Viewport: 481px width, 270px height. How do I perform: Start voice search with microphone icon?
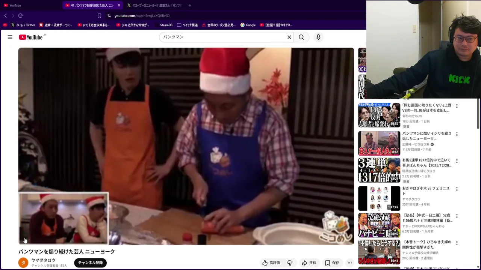[318, 37]
